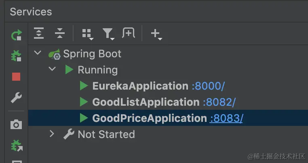Click Open in New Tab icon
This screenshot has width=308, height=163.
(x=129, y=33)
